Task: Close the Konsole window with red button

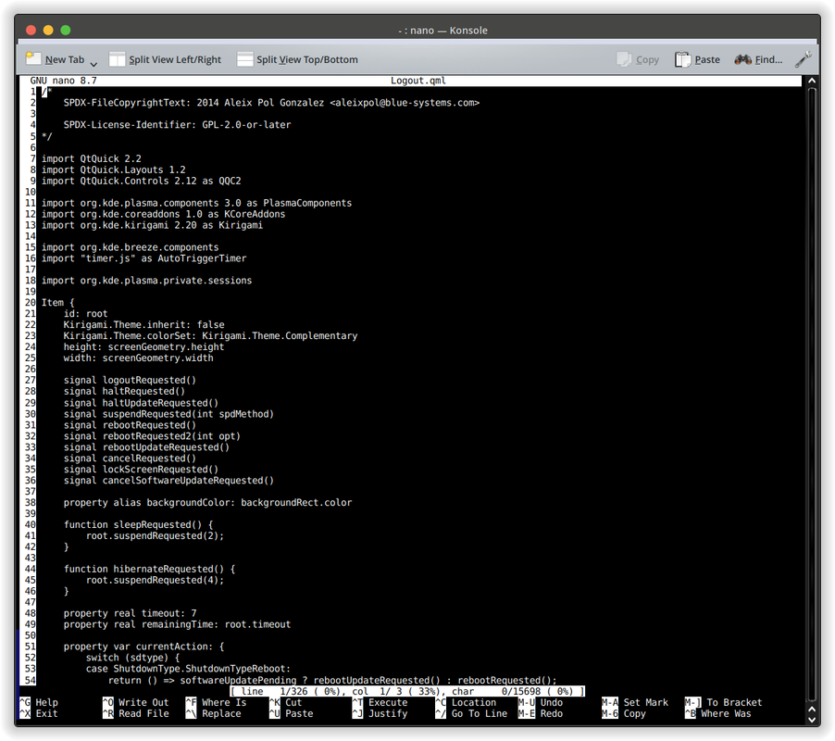Action: 31,31
